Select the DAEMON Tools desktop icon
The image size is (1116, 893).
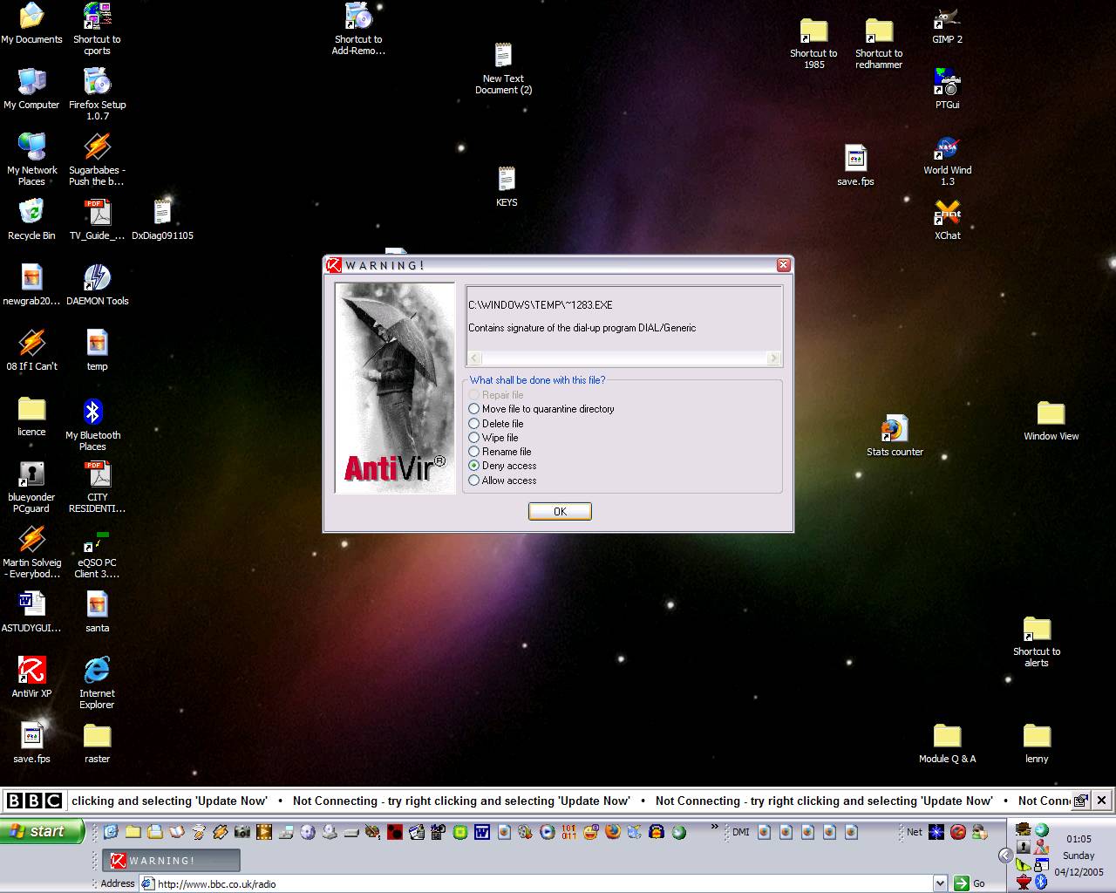point(97,285)
